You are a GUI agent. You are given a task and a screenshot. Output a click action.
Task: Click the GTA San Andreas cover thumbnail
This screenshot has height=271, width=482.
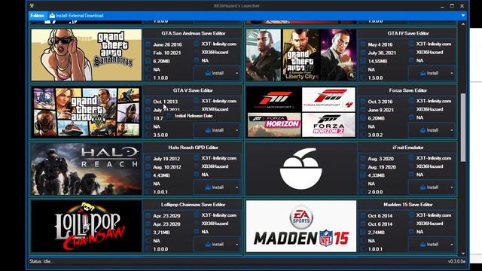[87, 55]
